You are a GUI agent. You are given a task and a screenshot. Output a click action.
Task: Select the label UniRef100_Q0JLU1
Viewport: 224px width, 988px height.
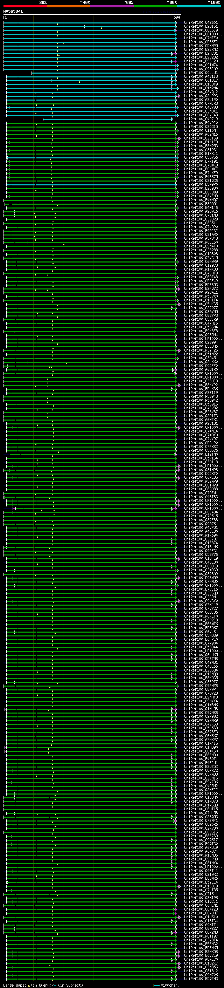tap(201, 73)
